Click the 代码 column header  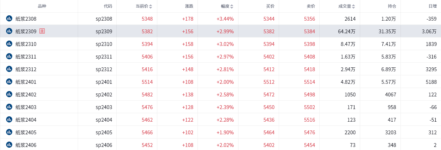pos(108,6)
